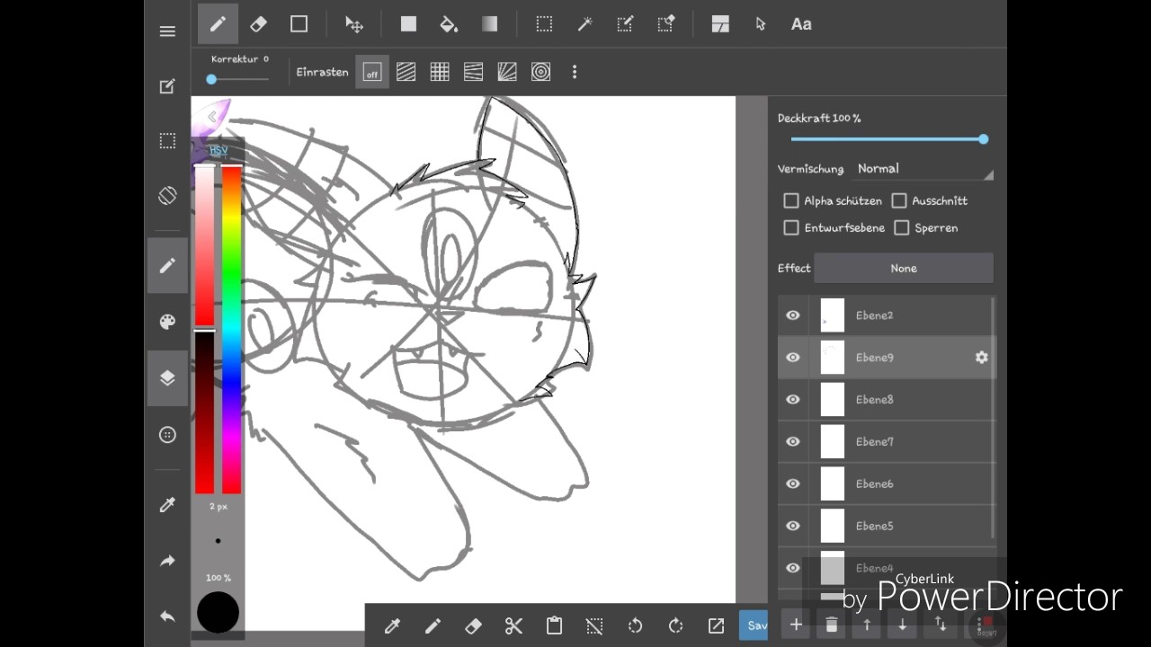Check the Sperren checkbox
Screen dimensions: 1151x647
(902, 227)
